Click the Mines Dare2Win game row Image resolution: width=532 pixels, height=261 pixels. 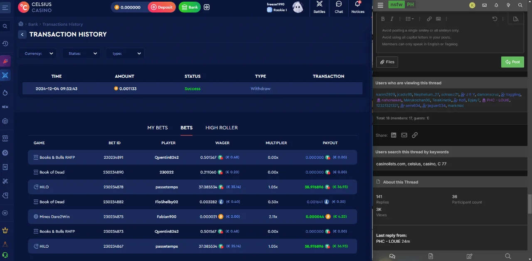coord(192,217)
